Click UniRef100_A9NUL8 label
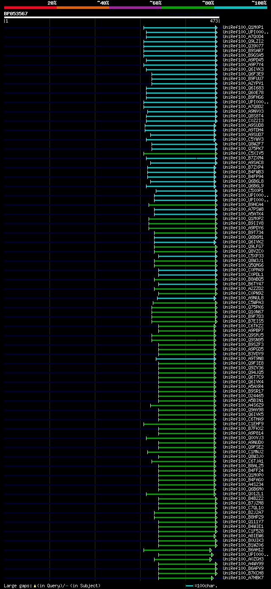Image resolution: width=271 pixels, height=589 pixels. pyautogui.click(x=243, y=298)
